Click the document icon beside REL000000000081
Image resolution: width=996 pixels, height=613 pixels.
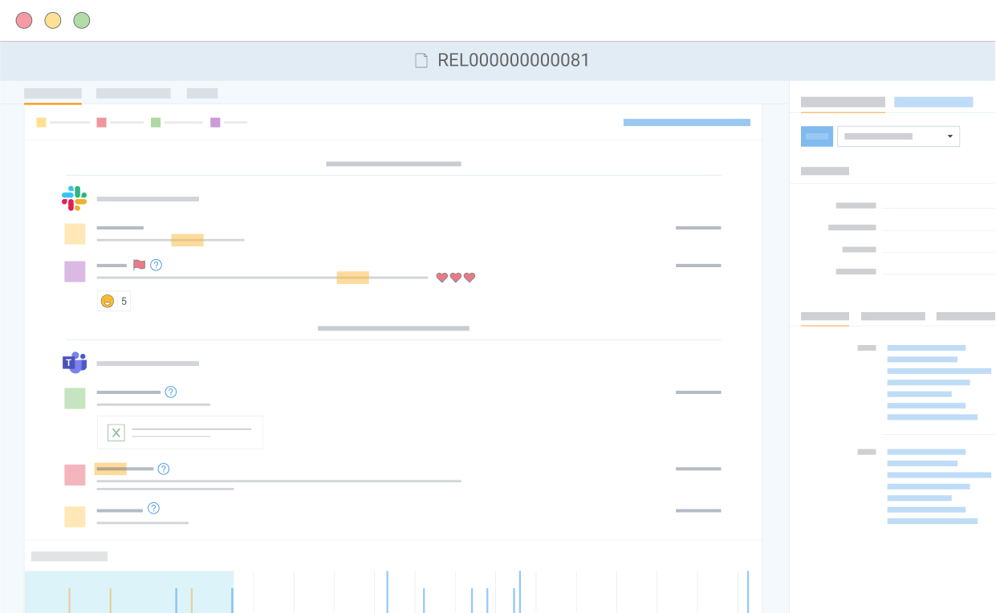click(x=421, y=61)
